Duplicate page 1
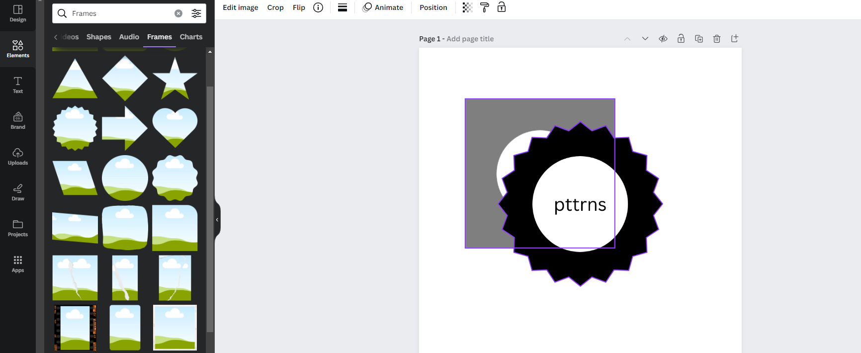 click(699, 39)
